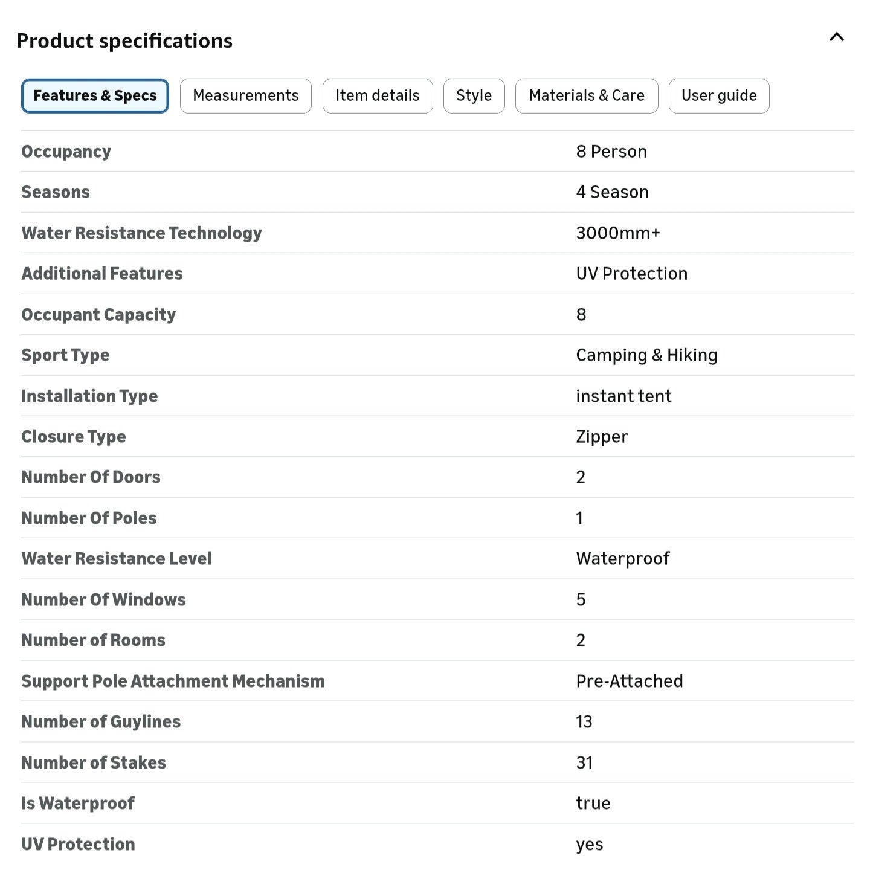Select the 8 Person value
The image size is (870, 870).
coord(611,152)
